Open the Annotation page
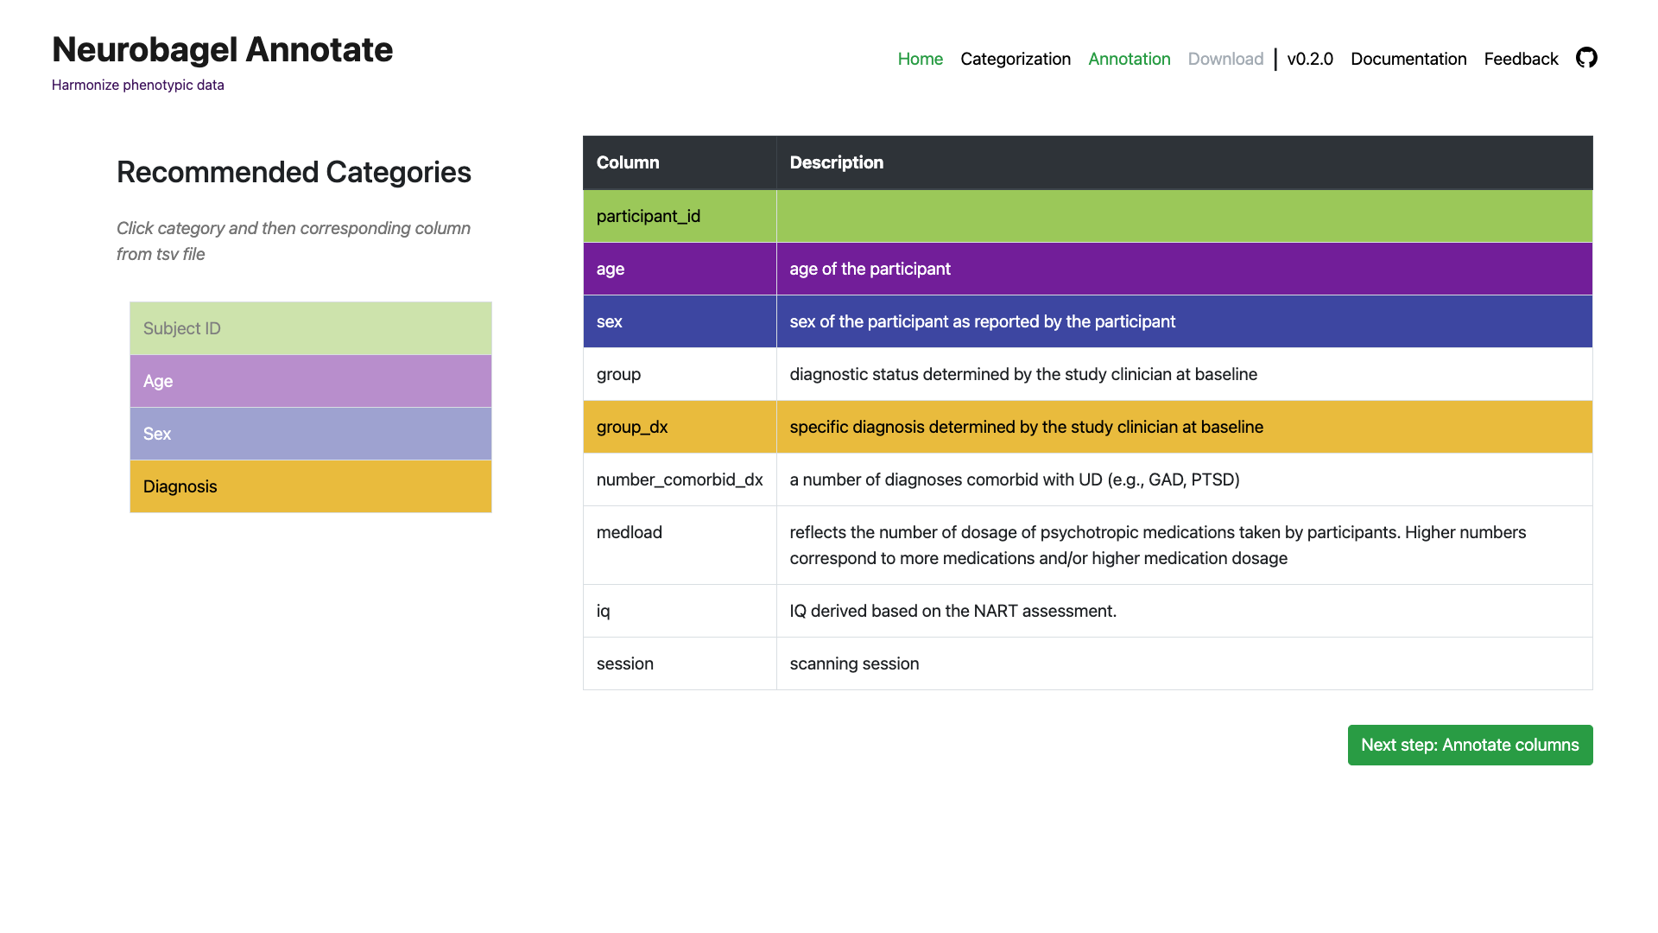This screenshot has width=1658, height=933. [1129, 59]
